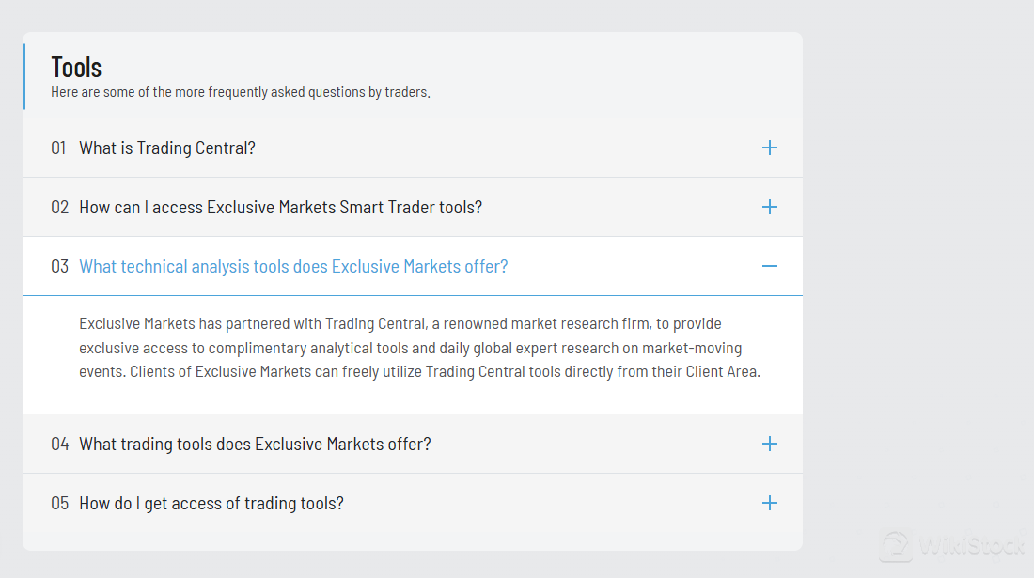Click the subtitle "Here are some of the more frequently asked questions by traders."
Image resolution: width=1034 pixels, height=578 pixels.
pos(241,92)
